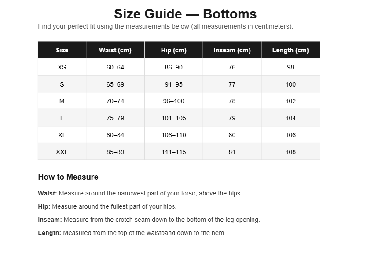Click the subtitle about centimeter measurements
Image resolution: width=371 pixels, height=253 pixels.
[x=165, y=26]
